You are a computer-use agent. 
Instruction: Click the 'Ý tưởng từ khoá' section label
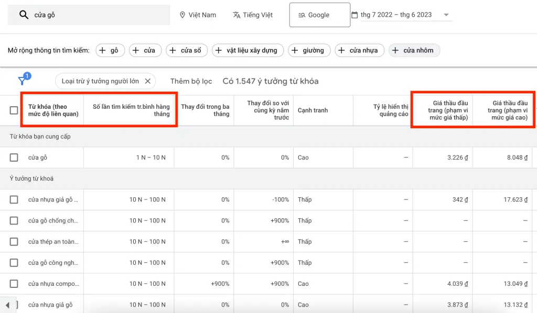coord(31,178)
